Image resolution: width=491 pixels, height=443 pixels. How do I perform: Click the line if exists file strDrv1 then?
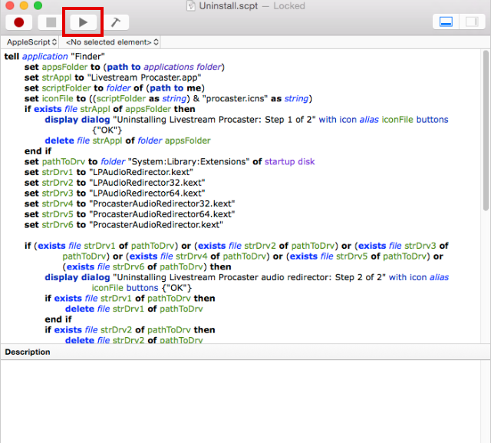(x=130, y=298)
